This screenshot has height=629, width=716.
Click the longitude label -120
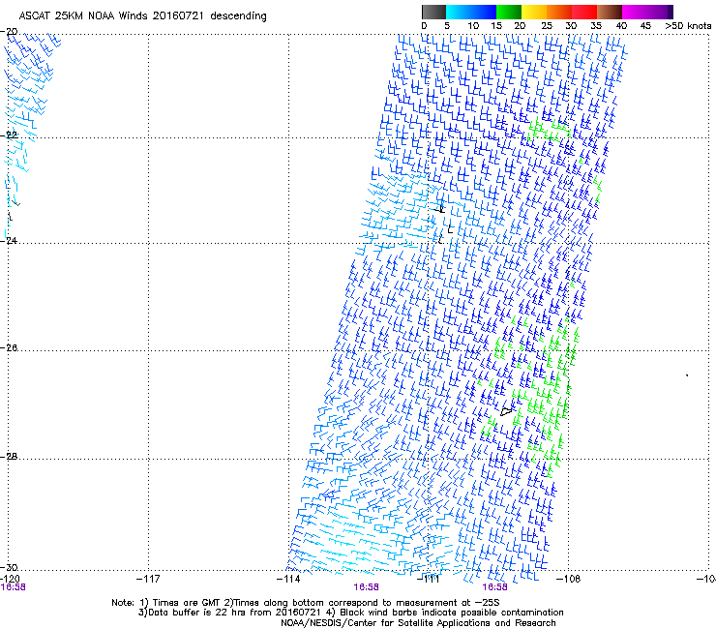[10, 579]
